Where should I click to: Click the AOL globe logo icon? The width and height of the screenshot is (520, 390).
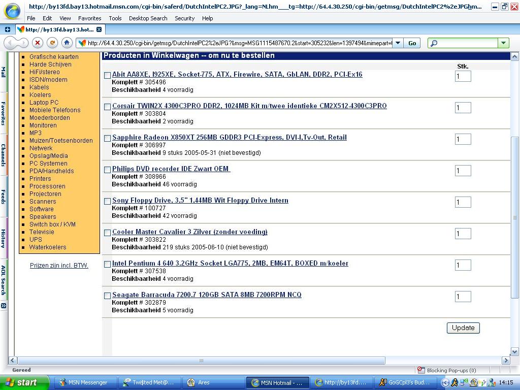click(x=12, y=11)
